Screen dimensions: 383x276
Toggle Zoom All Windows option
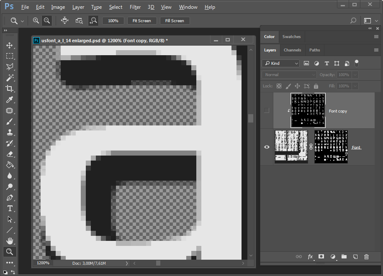(79, 21)
